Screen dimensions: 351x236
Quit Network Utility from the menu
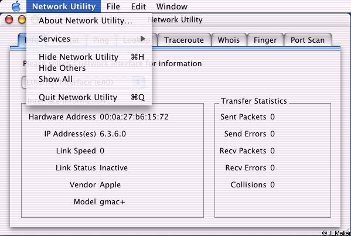click(89, 97)
